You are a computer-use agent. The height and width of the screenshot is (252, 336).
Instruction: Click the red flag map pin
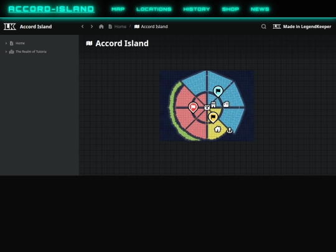pyautogui.click(x=193, y=108)
